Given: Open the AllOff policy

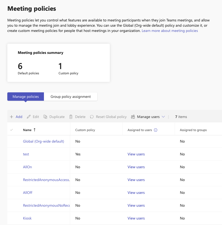Looking at the screenshot, I should pos(28,193).
